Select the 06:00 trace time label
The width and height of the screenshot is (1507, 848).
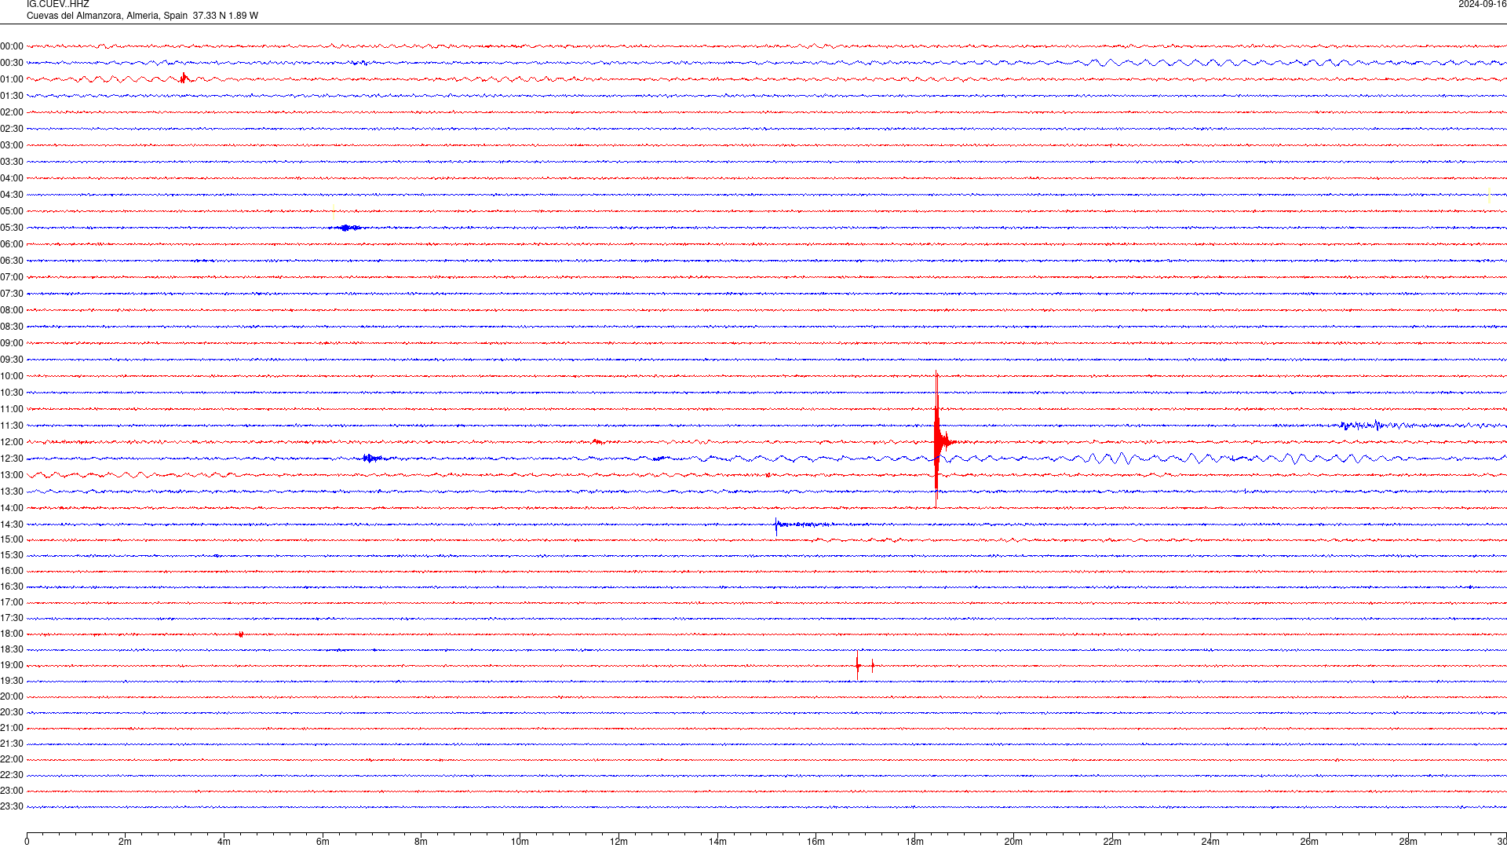12,244
